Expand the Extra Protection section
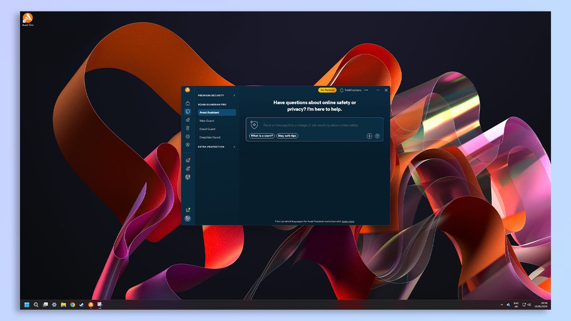 (x=217, y=146)
